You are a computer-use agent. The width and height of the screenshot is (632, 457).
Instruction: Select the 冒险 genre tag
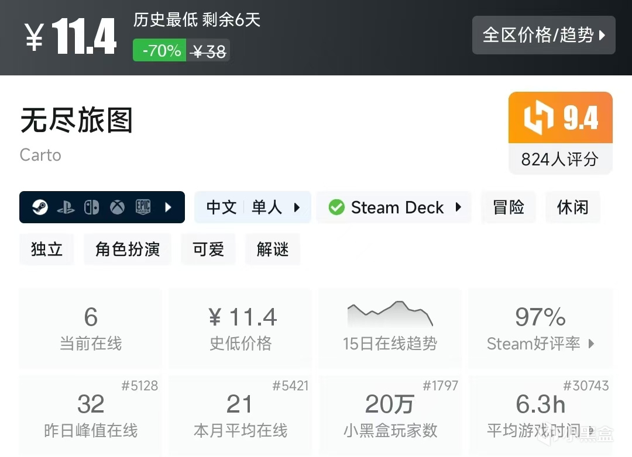(509, 207)
